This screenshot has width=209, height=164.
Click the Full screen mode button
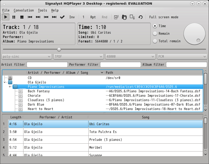click(x=164, y=17)
